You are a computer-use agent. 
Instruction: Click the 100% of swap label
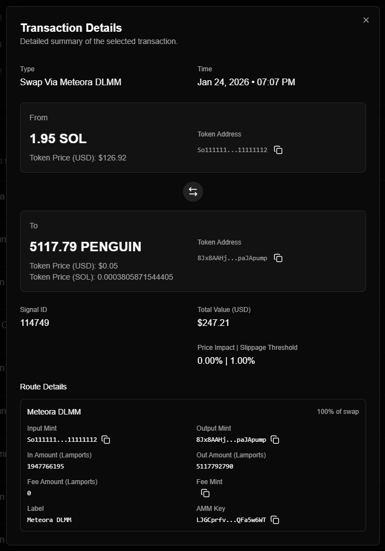click(x=338, y=412)
